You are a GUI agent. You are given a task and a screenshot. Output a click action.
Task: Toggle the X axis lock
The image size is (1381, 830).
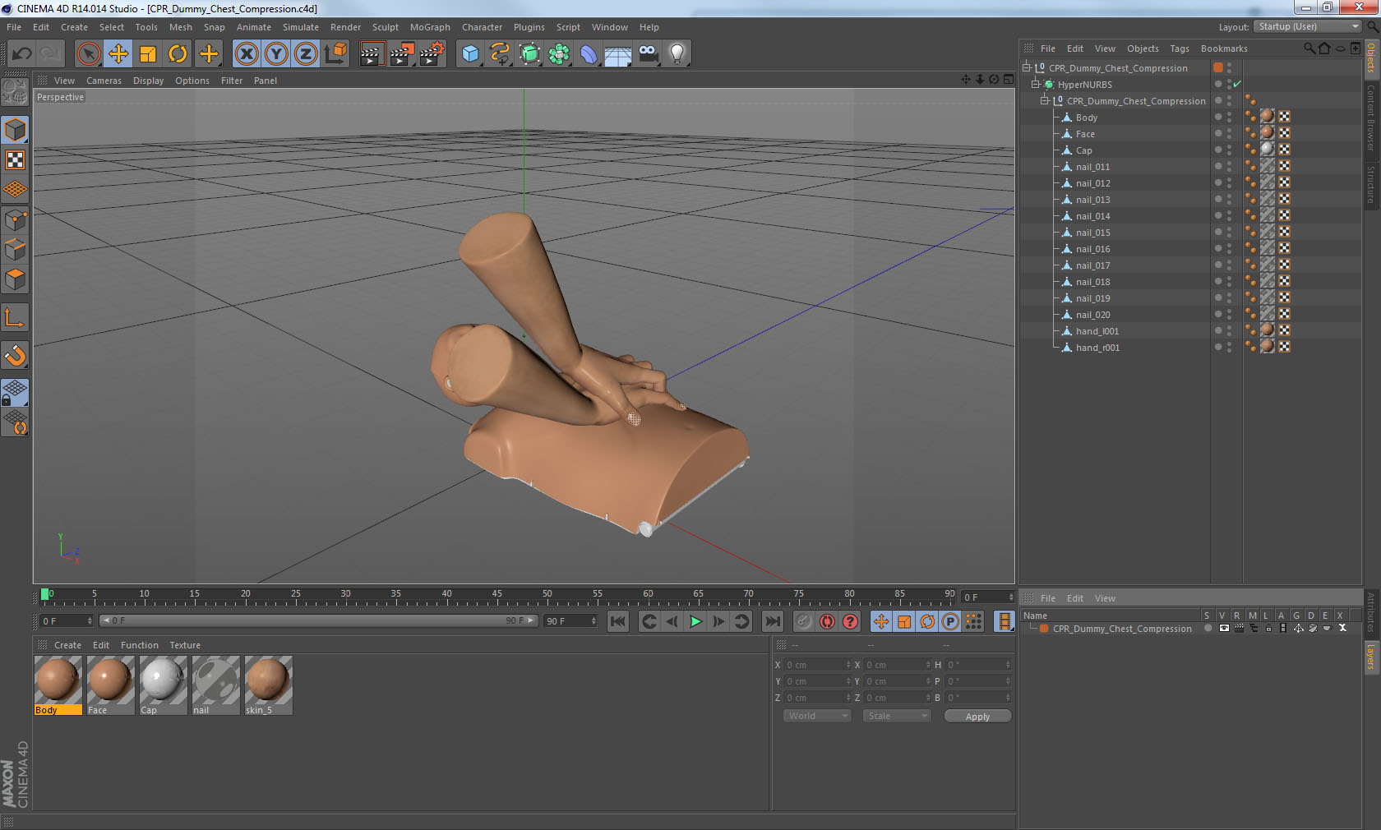[246, 54]
